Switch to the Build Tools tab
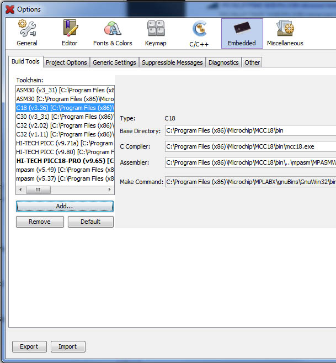The image size is (336, 363). [26, 61]
